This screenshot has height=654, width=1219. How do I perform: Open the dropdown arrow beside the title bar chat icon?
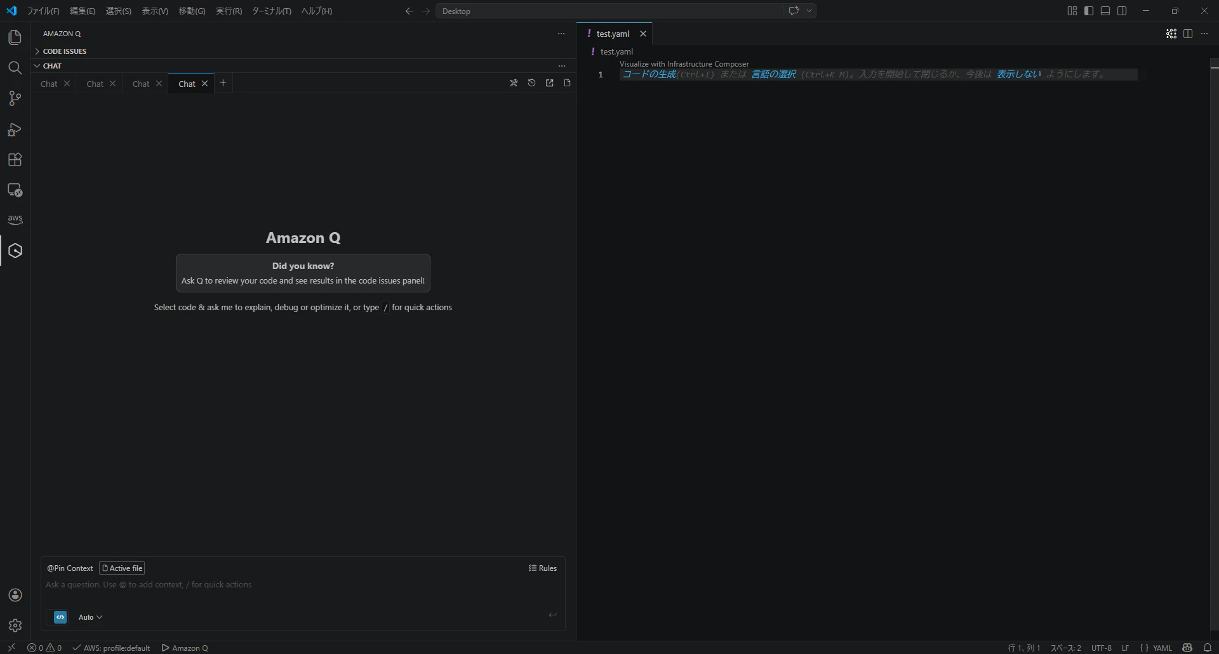(809, 11)
